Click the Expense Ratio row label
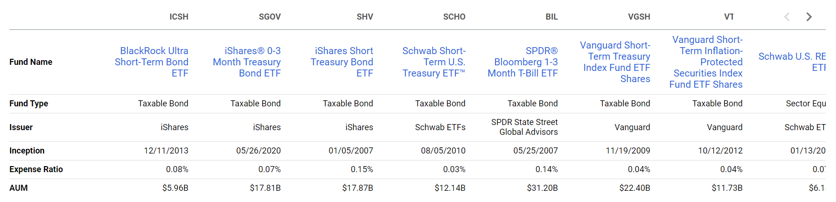The image size is (836, 202). click(36, 169)
